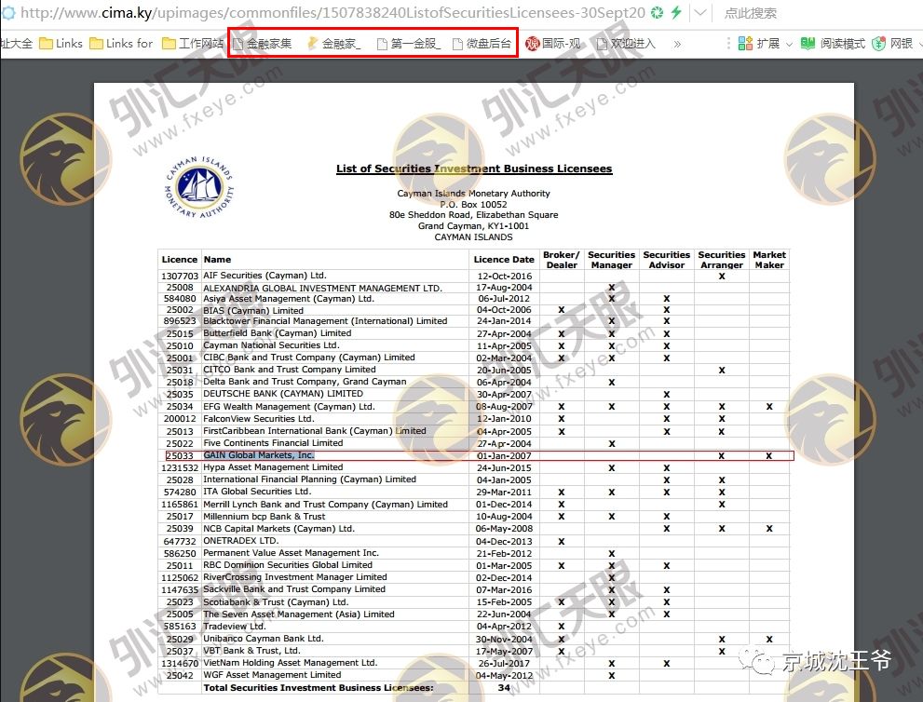Select 'AIF Securities (Cayman) Ltd.' row name

265,276
